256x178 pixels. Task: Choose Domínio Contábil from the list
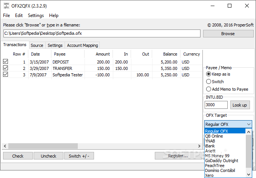(x=225, y=170)
